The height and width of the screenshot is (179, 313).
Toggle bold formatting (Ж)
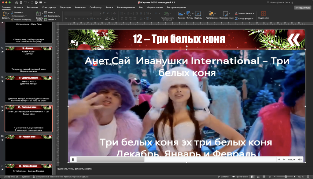tap(66, 19)
